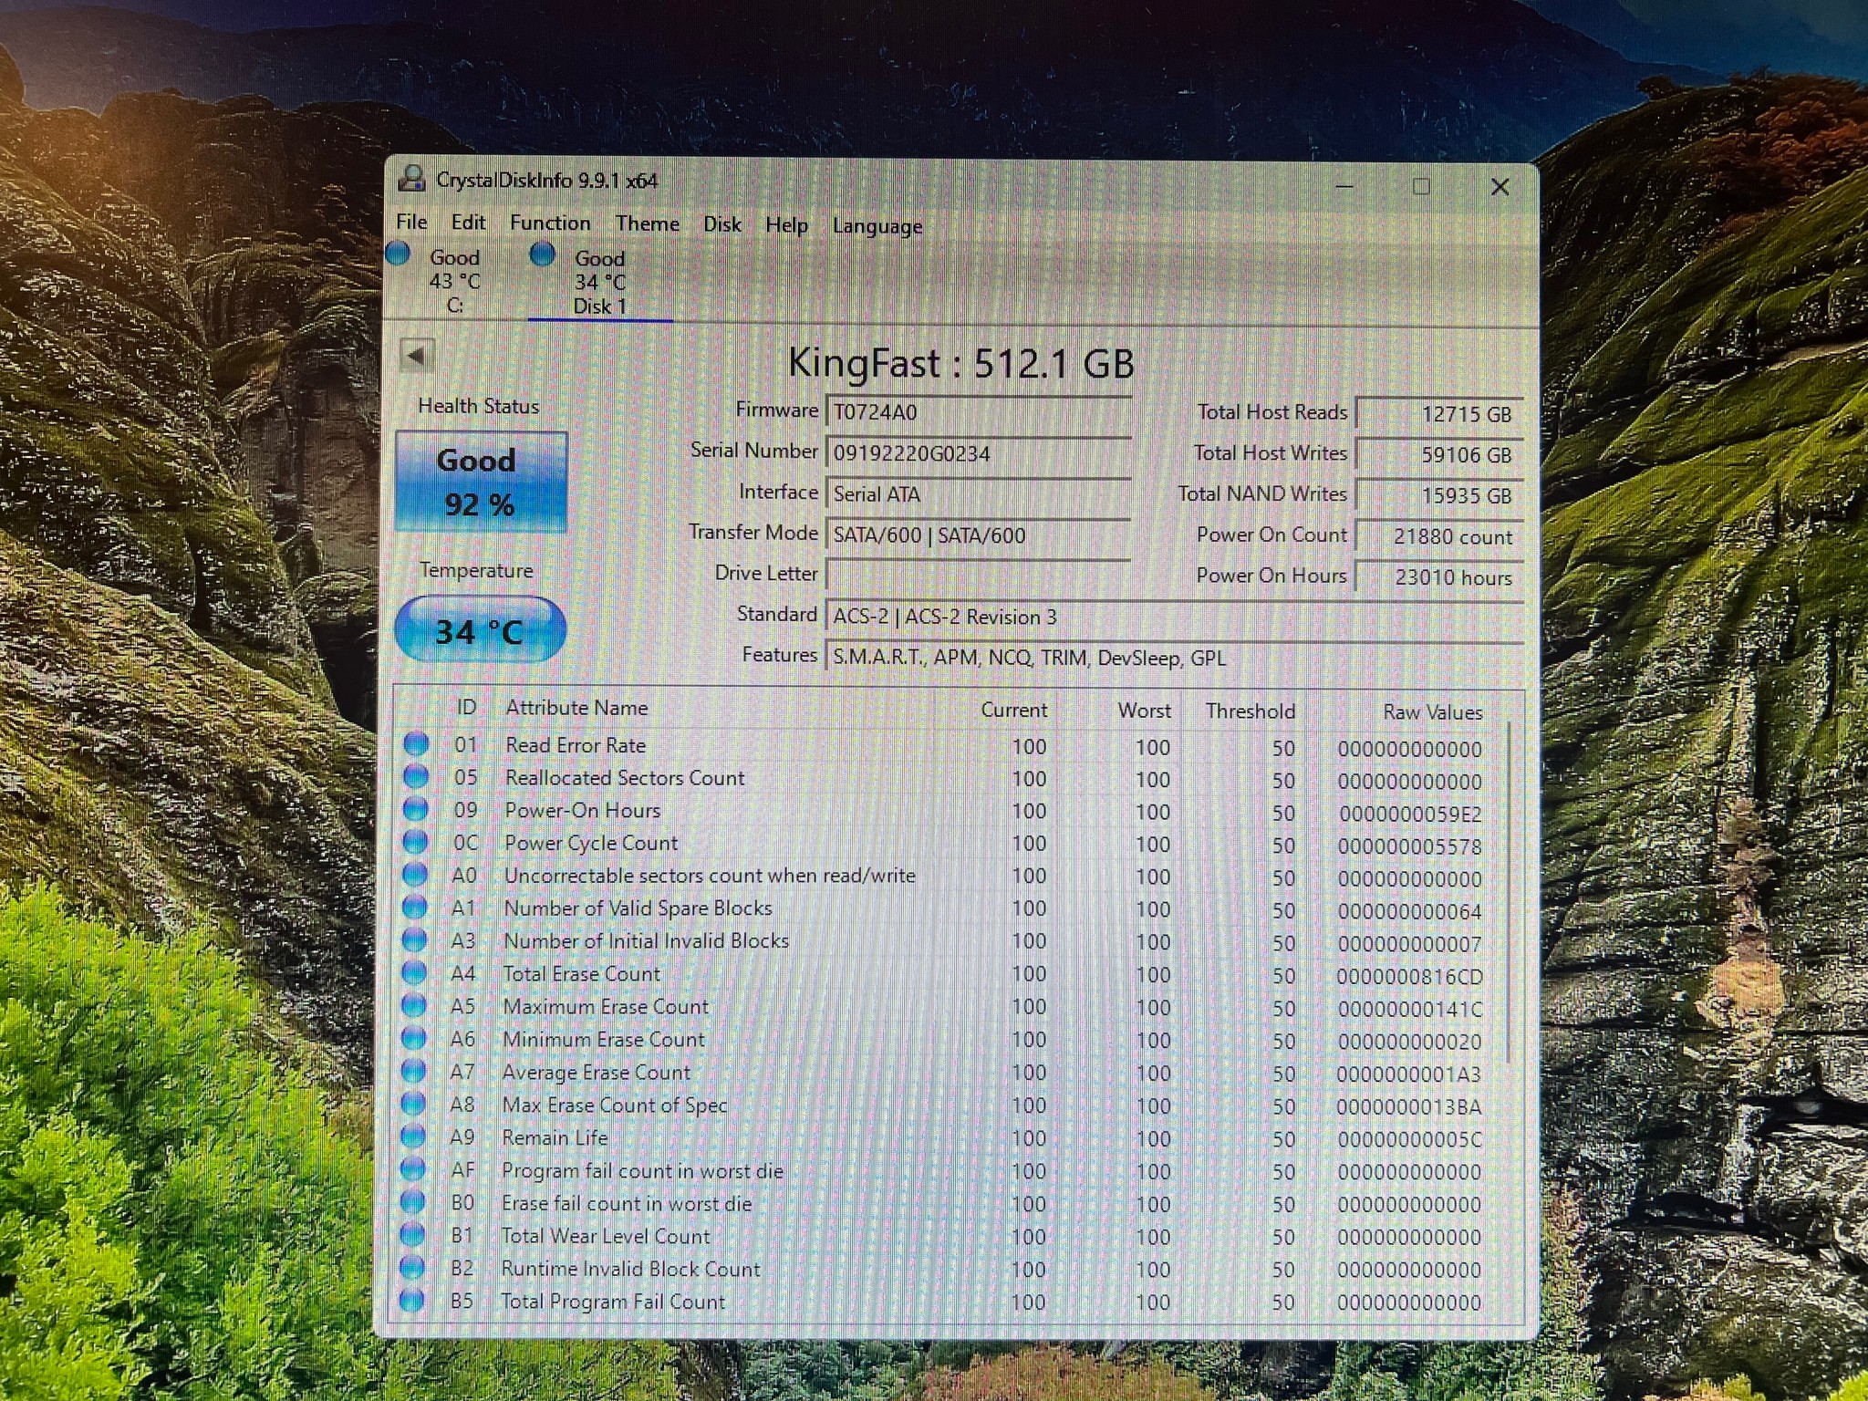Click the status icon for Program fail count in worst die

point(413,1169)
